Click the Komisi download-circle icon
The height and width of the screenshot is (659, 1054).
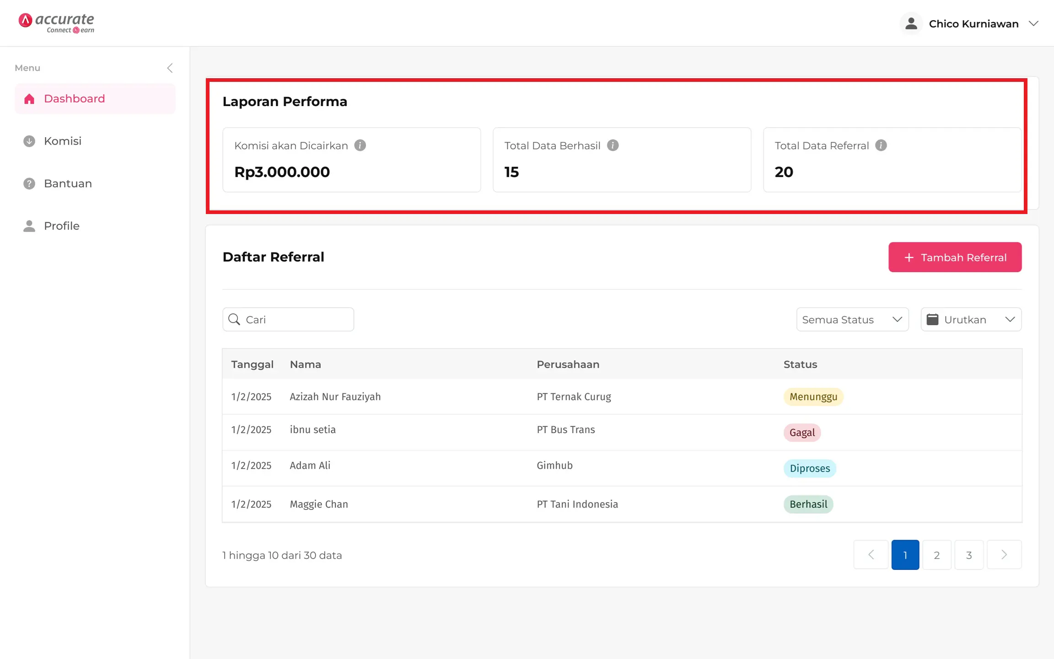(x=29, y=141)
